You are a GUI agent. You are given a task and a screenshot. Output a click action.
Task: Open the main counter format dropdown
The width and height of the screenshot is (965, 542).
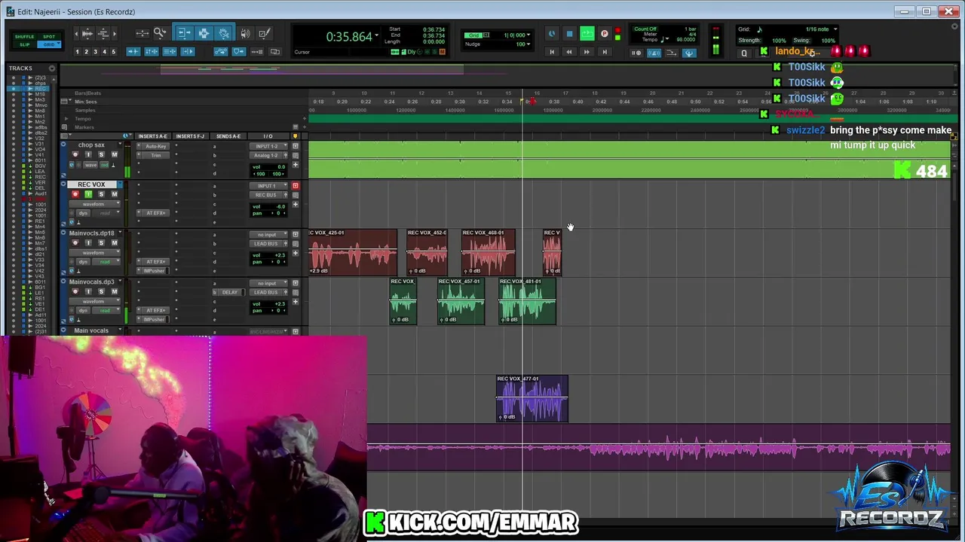[x=376, y=35]
